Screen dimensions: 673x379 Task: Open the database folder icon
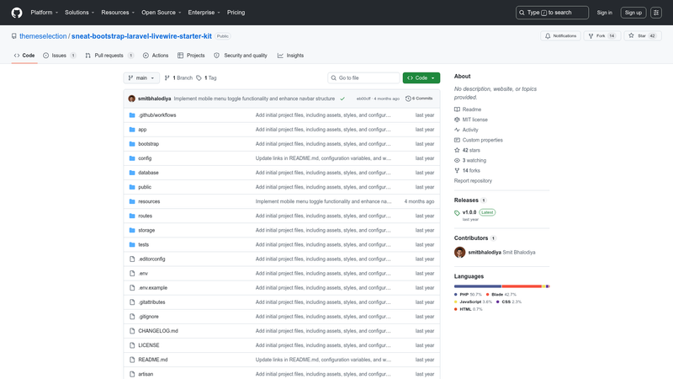[x=132, y=173]
